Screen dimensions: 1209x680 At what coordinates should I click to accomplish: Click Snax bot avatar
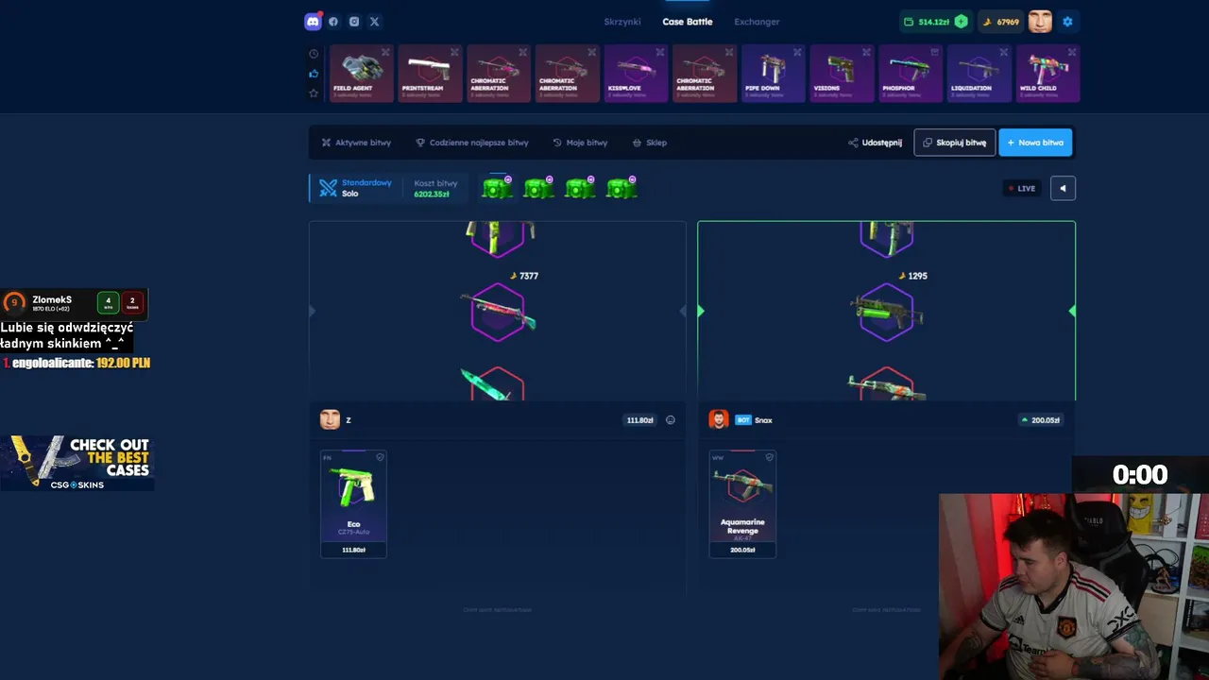pyautogui.click(x=719, y=419)
